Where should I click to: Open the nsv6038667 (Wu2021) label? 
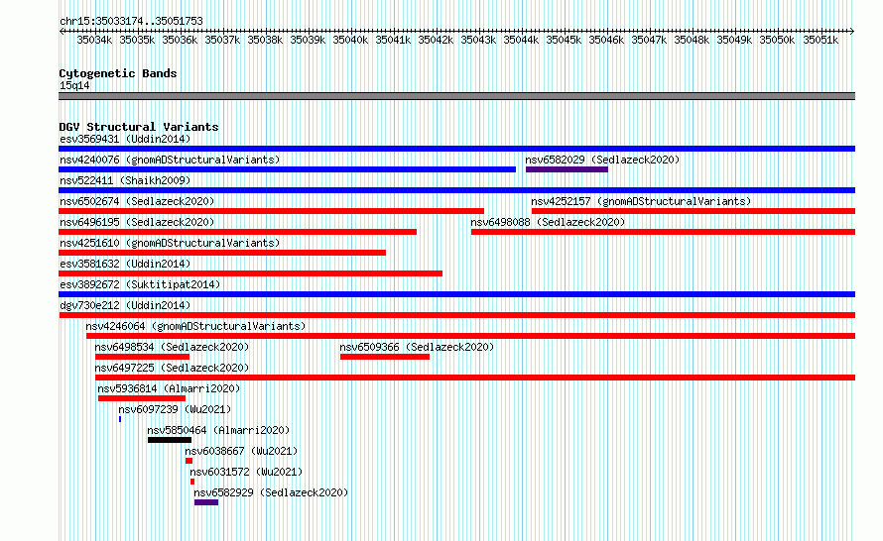click(241, 451)
